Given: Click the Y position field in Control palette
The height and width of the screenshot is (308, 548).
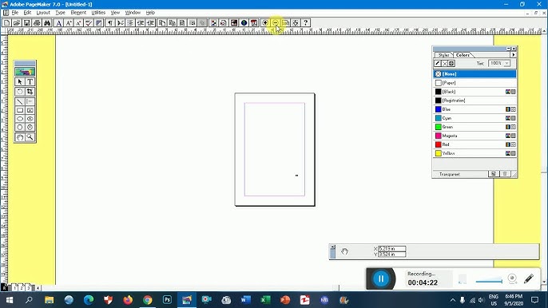Looking at the screenshot, I should [391, 255].
